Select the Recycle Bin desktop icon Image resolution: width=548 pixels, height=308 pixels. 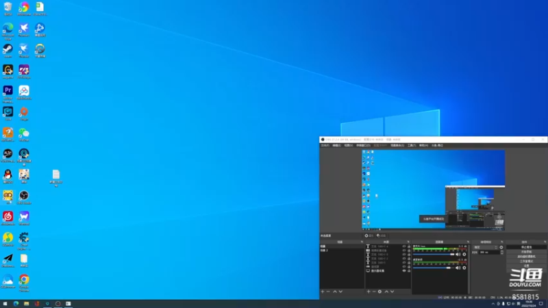[8, 9]
